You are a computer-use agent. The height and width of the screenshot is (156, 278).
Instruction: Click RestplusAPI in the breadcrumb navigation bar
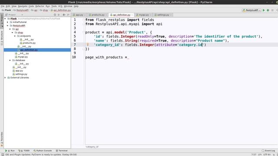click(x=22, y=10)
